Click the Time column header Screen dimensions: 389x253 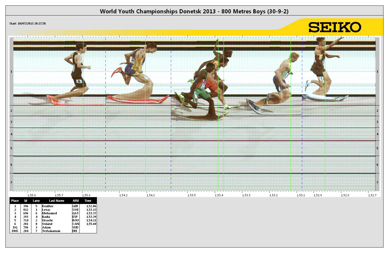coord(88,201)
